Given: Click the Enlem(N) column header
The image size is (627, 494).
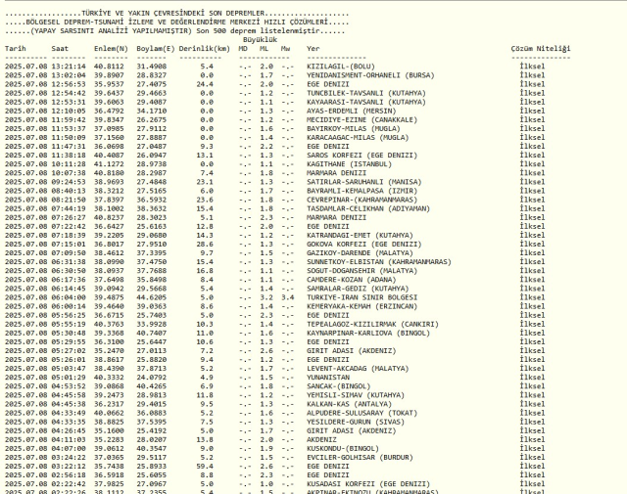Looking at the screenshot, I should (x=108, y=47).
